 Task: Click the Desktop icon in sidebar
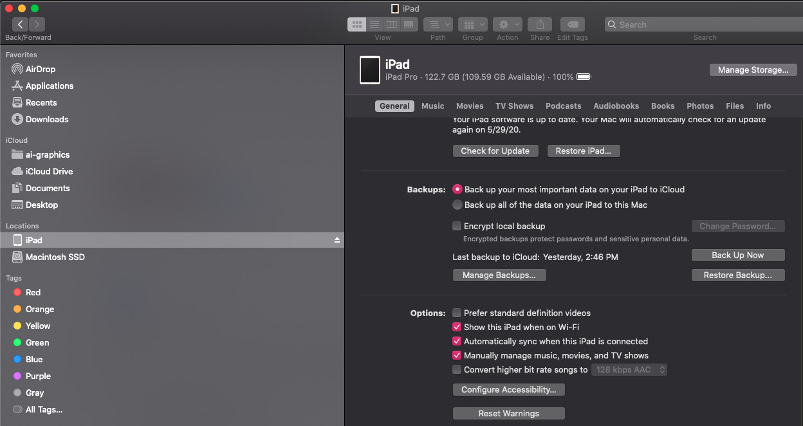17,205
